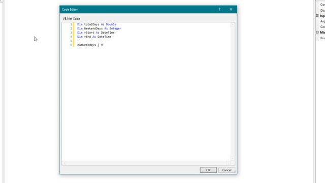Place cursor in the numWeekdays line
The image size is (325, 183).
coord(90,45)
